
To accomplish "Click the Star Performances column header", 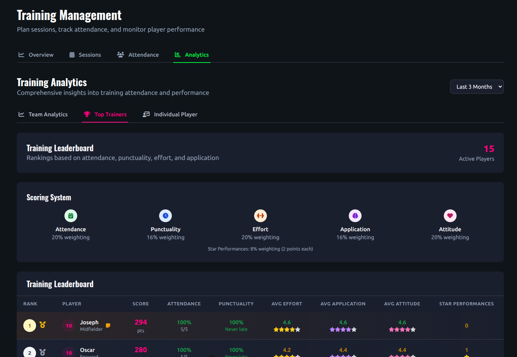I will (x=466, y=304).
